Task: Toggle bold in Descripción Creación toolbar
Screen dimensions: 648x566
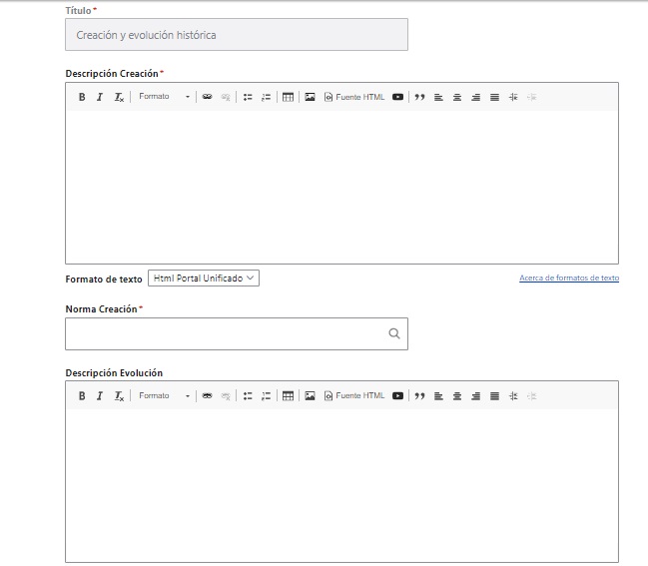Action: 82,97
